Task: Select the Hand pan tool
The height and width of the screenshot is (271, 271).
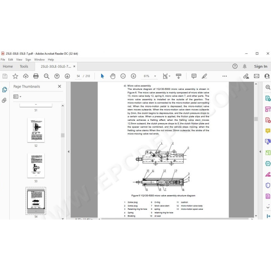Action: [x=113, y=76]
